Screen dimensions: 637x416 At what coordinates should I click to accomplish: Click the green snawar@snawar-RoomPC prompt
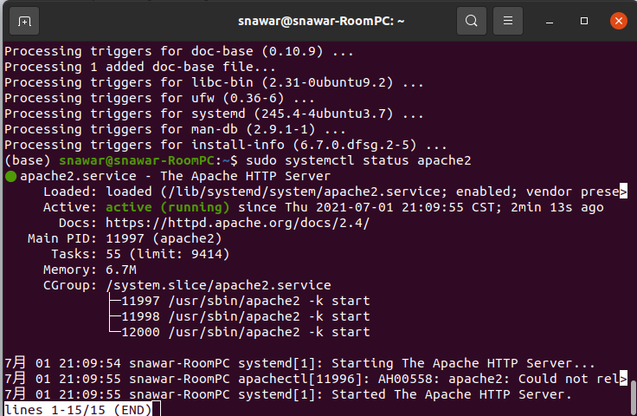click(x=137, y=160)
